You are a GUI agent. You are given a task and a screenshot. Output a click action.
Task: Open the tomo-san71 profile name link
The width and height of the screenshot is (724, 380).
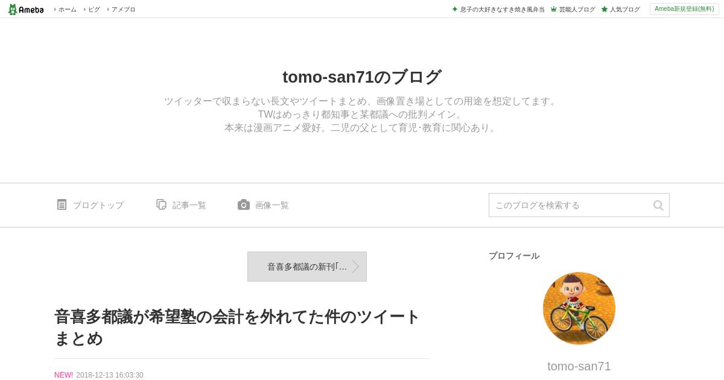pyautogui.click(x=579, y=366)
